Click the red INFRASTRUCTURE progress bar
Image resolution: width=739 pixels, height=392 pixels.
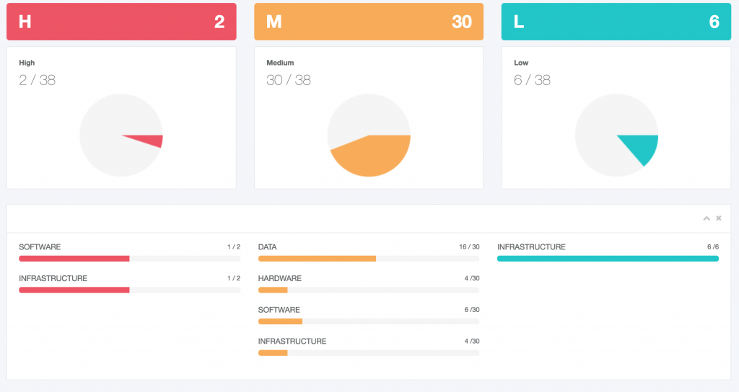point(130,290)
